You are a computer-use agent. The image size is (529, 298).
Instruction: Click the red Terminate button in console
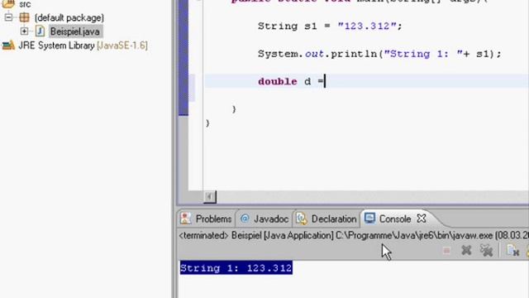click(x=446, y=251)
